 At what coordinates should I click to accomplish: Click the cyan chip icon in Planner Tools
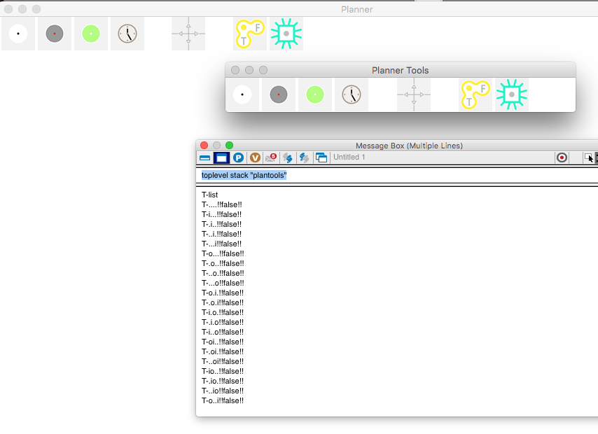[512, 94]
